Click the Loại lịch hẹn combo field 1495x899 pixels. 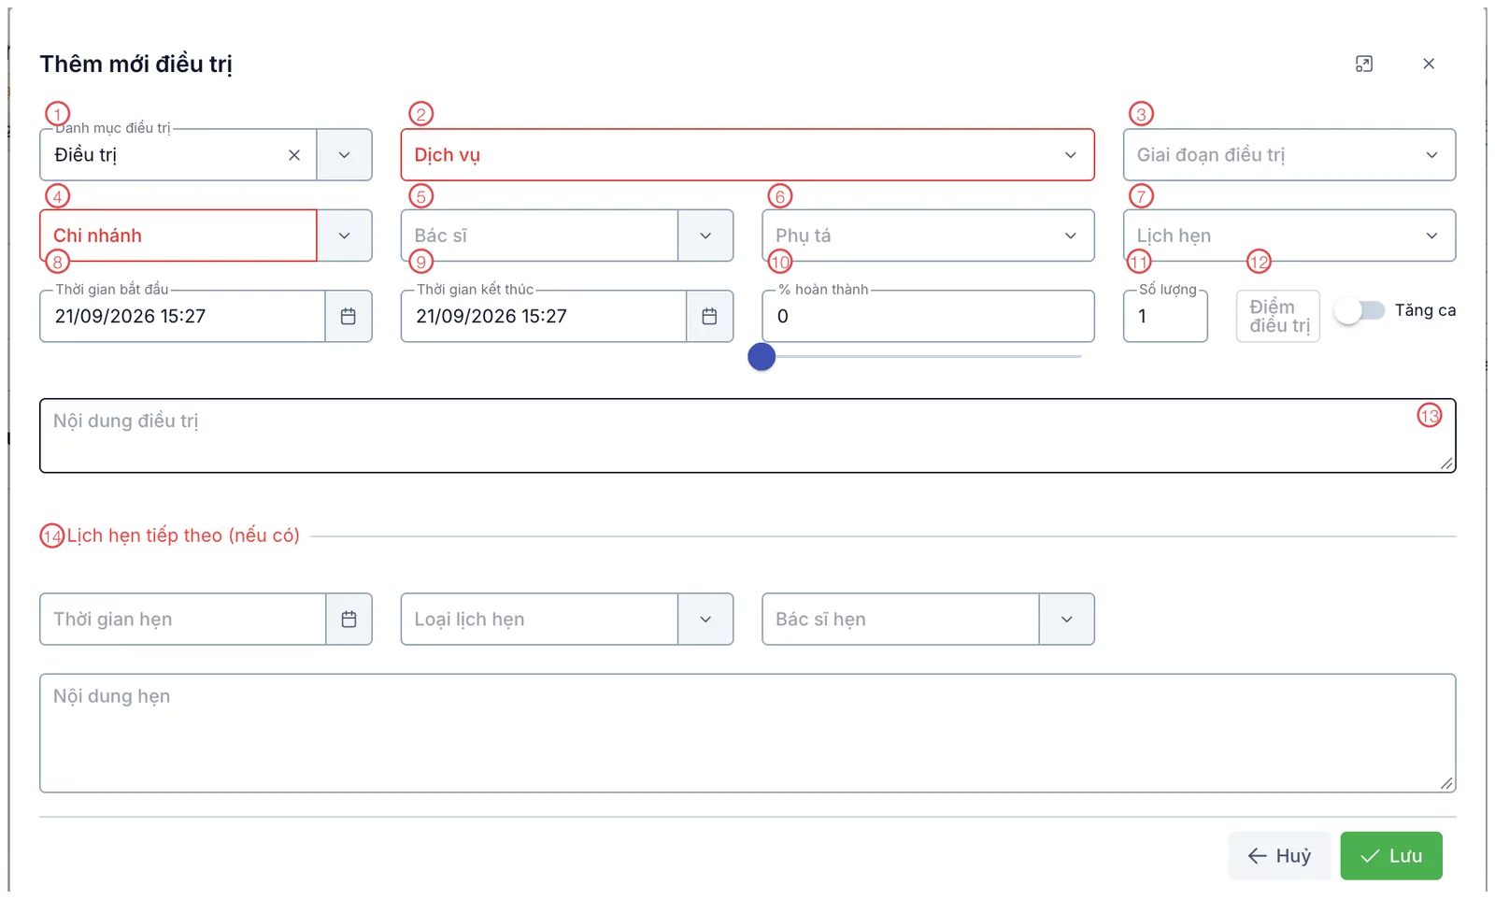point(539,620)
